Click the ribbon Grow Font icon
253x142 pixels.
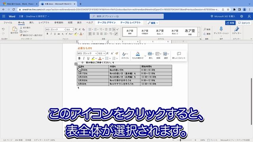click(76, 29)
